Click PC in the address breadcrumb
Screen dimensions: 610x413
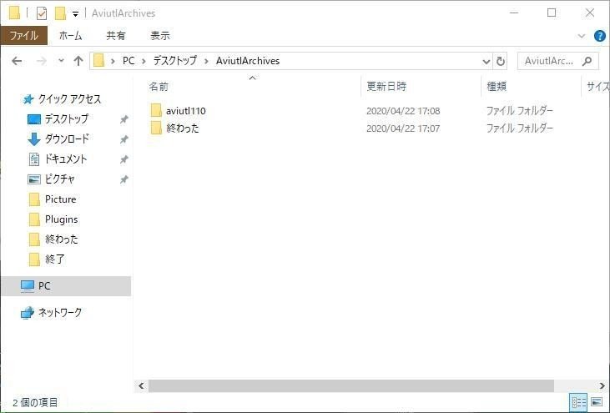coord(129,61)
